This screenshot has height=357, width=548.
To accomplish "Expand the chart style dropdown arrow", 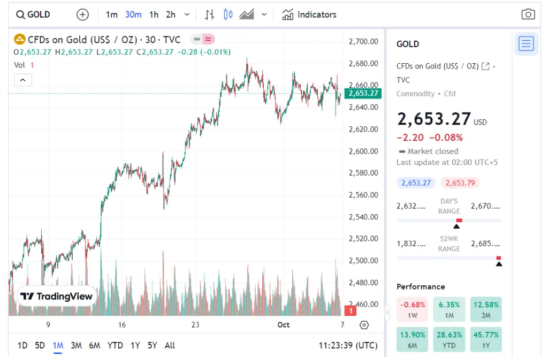I will (264, 14).
